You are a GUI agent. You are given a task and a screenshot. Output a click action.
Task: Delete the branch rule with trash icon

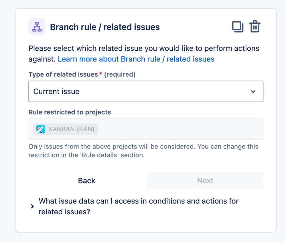point(255,26)
